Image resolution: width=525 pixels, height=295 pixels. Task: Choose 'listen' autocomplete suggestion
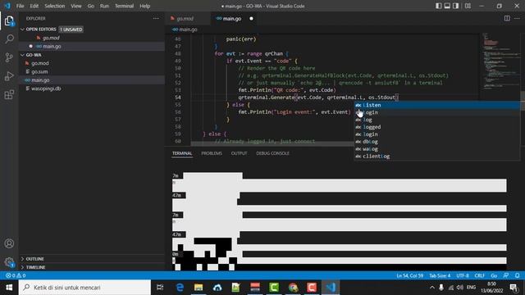(x=437, y=105)
